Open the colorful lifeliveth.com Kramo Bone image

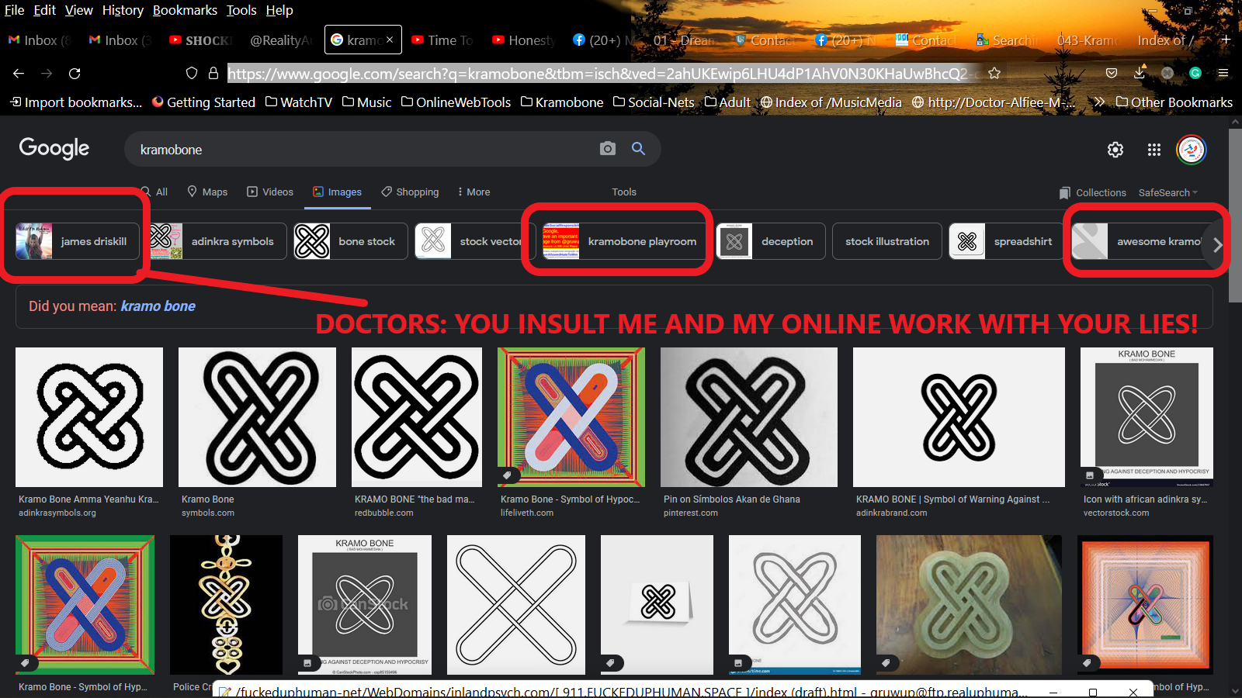(571, 417)
